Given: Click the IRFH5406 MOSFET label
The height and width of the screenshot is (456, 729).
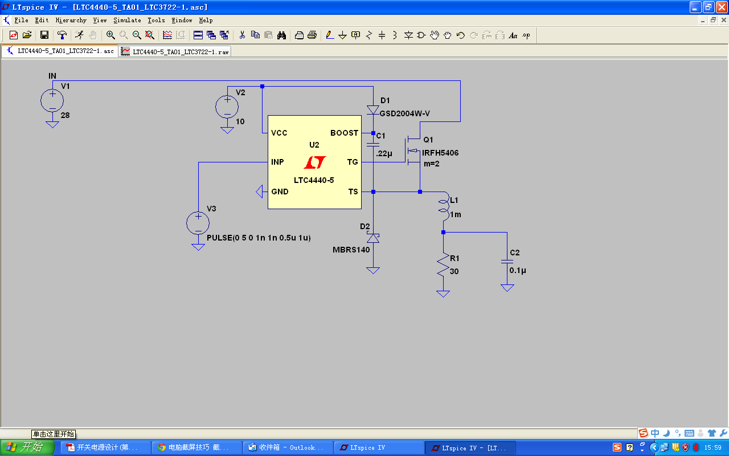Looking at the screenshot, I should 440,153.
